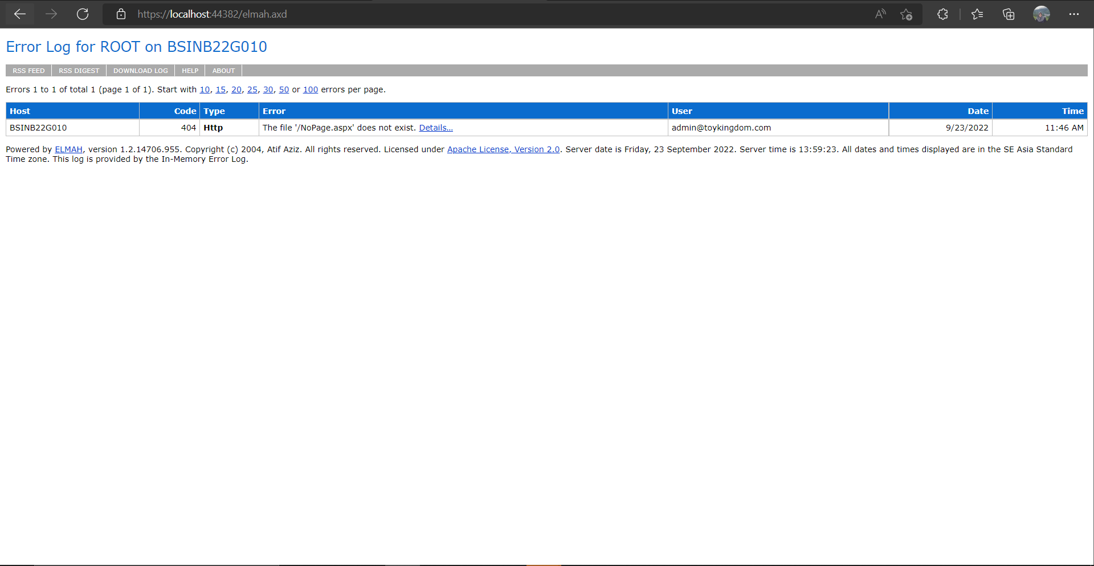Select the Http type cell

(229, 128)
